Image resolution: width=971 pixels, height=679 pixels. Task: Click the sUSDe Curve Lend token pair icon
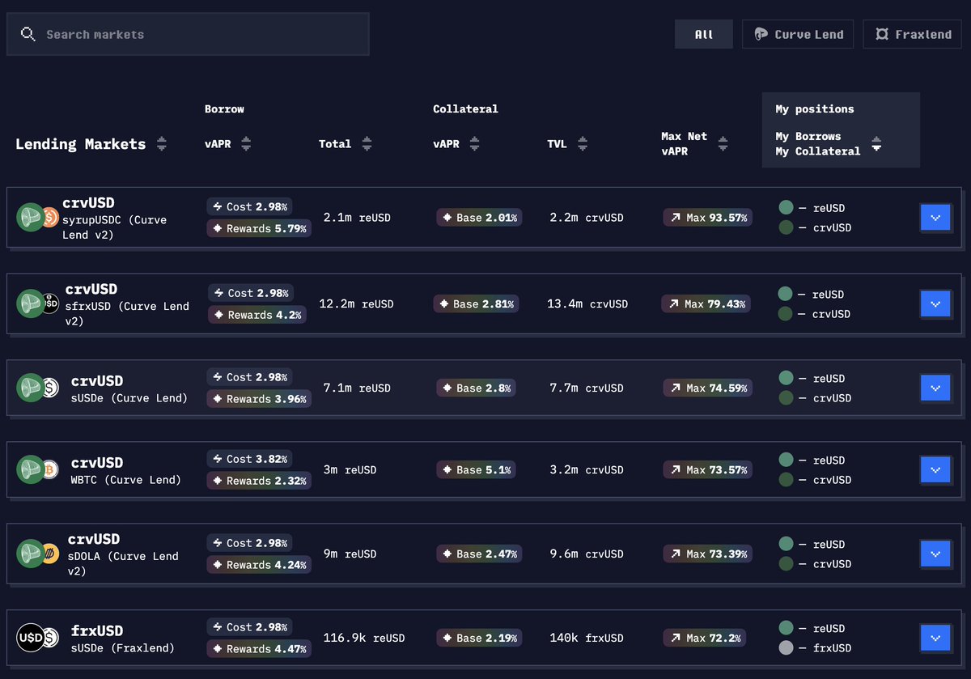(37, 388)
